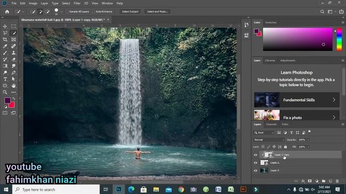346x194 pixels.
Task: Open the Fill dropdown arrow
Action: pyautogui.click(x=308, y=147)
